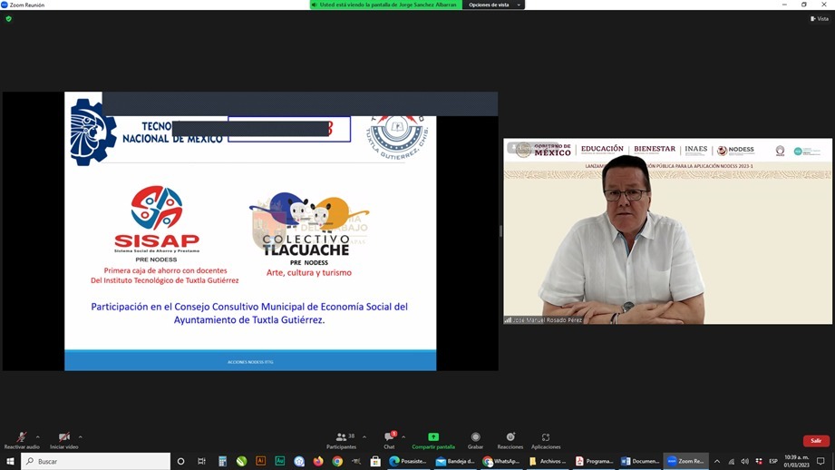
Task: Expand video options arrow beside camera
Action: point(81,437)
